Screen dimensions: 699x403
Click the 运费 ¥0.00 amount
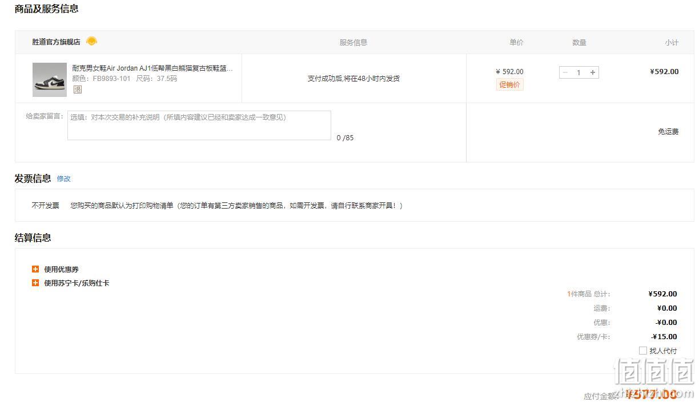pos(667,308)
